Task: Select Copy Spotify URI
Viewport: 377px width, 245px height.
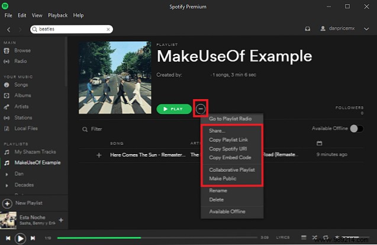Action: tap(232, 149)
